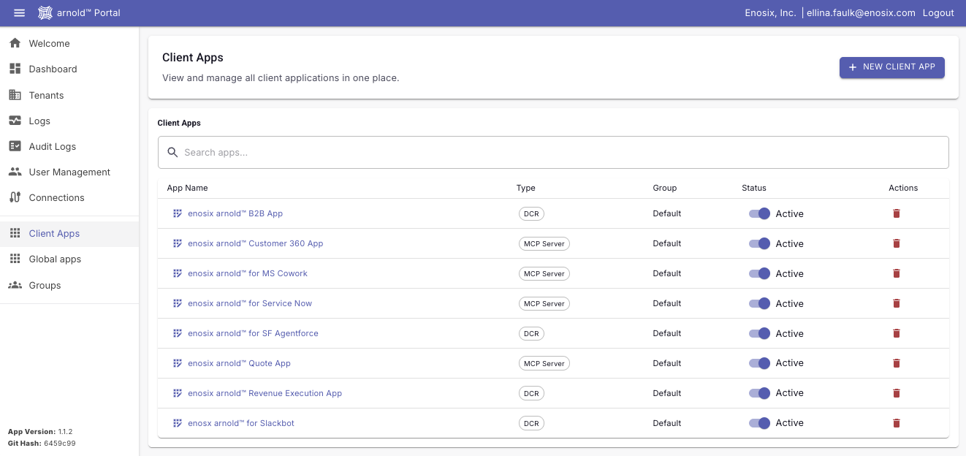Image resolution: width=966 pixels, height=456 pixels.
Task: Click the Logs monitor icon
Action: point(15,121)
